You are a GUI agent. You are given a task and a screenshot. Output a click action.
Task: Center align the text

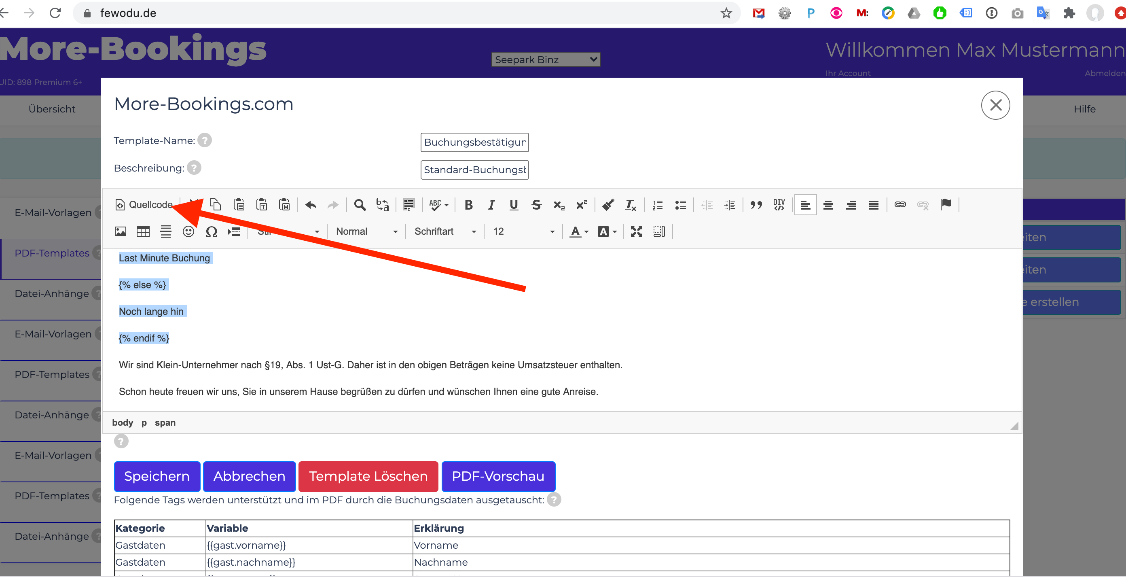tap(828, 204)
